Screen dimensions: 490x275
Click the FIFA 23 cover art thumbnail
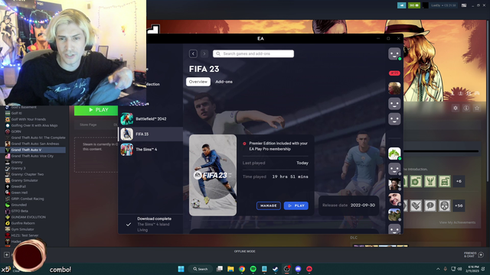[213, 175]
